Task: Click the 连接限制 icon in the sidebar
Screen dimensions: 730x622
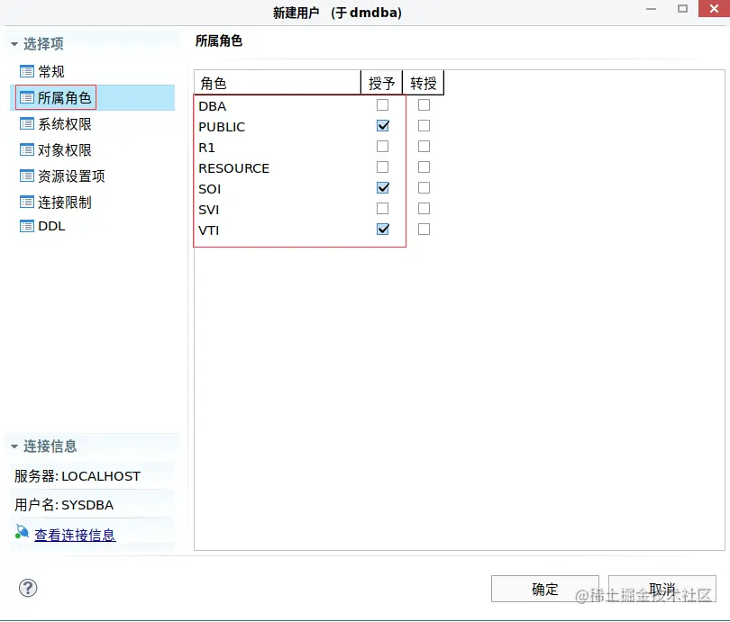Action: point(30,202)
